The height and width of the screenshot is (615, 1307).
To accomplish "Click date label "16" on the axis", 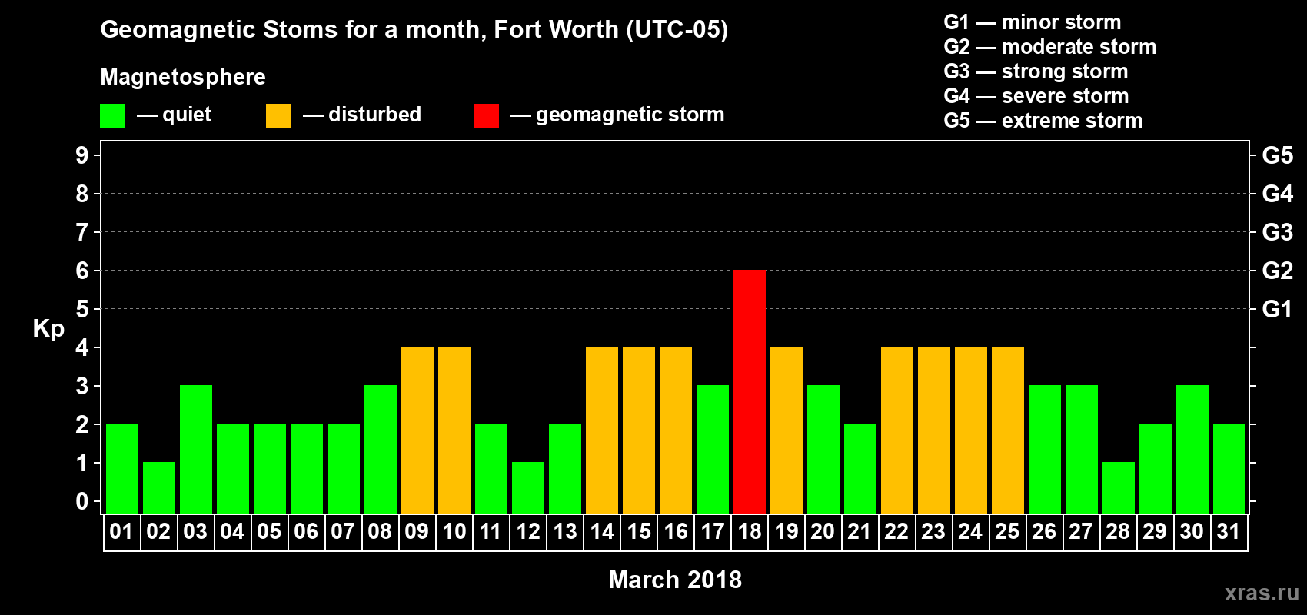I will [x=675, y=531].
